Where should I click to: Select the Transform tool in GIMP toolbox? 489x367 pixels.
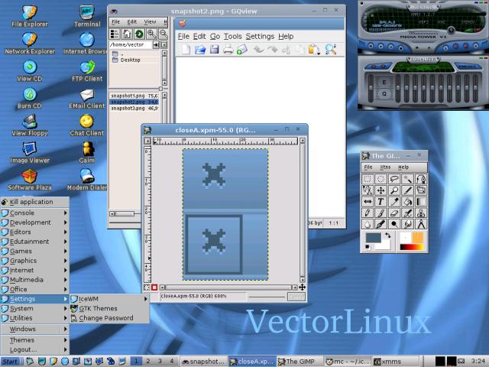pos(421,190)
